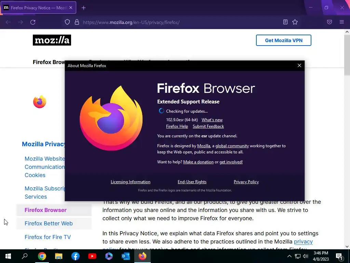This screenshot has height=263, width=350.
Task: Click the volume speaker tray icon
Action: (x=306, y=256)
